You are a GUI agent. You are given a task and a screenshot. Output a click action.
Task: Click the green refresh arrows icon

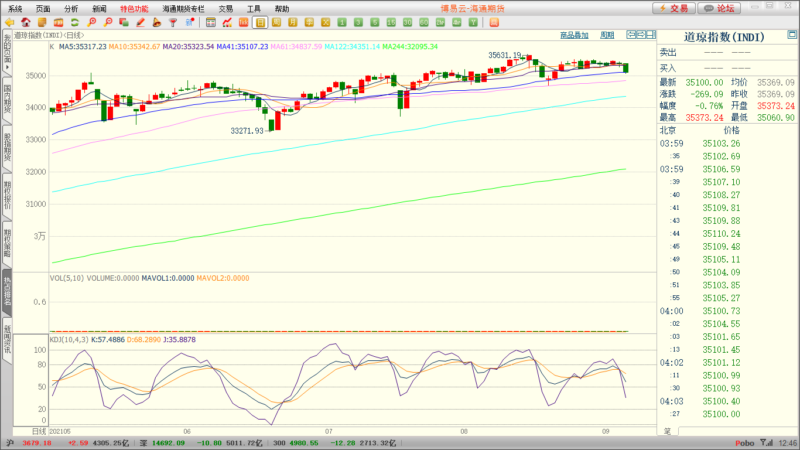coord(75,22)
